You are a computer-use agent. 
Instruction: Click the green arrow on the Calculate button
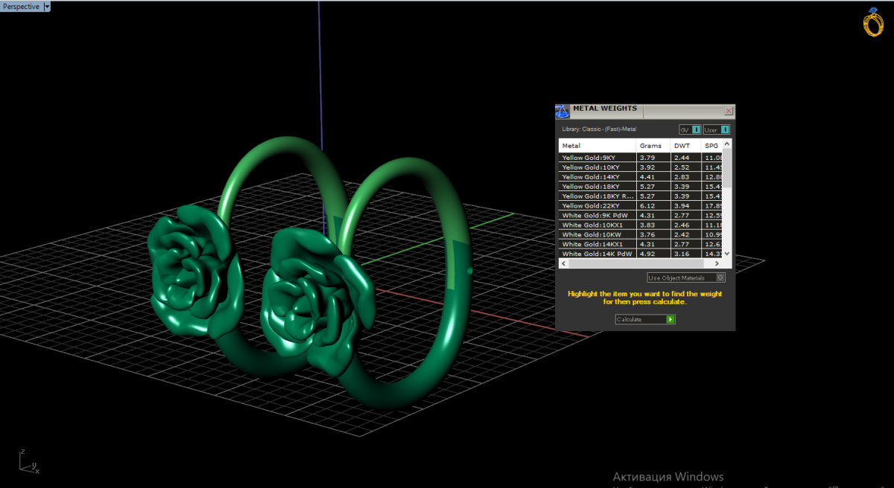670,319
